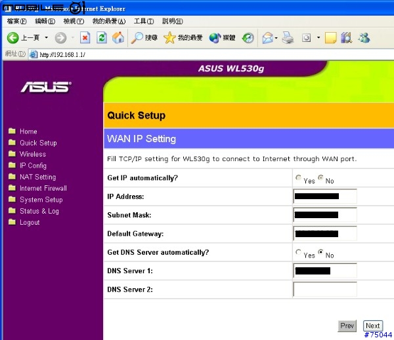Image resolution: width=394 pixels, height=340 pixels.
Task: Print the page with printer icon
Action: click(x=288, y=38)
